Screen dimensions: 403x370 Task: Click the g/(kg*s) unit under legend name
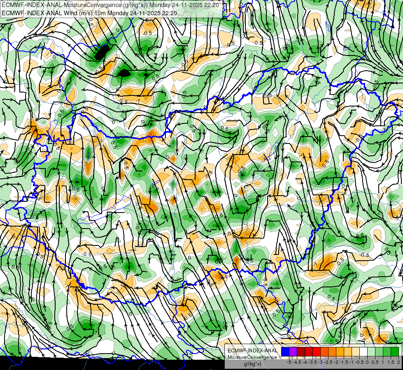pos(252,364)
